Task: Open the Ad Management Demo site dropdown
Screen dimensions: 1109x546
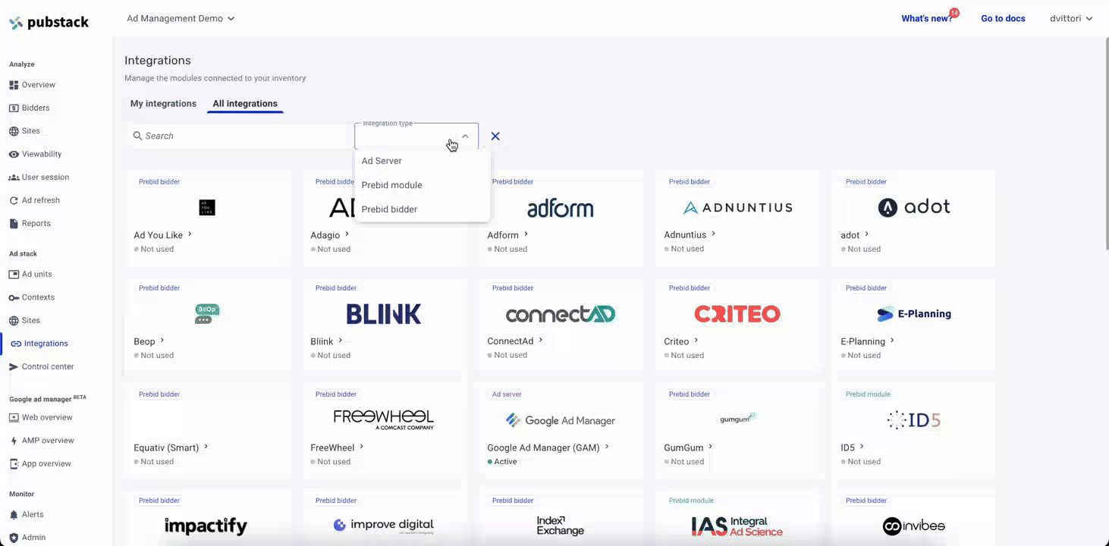Action: click(181, 18)
